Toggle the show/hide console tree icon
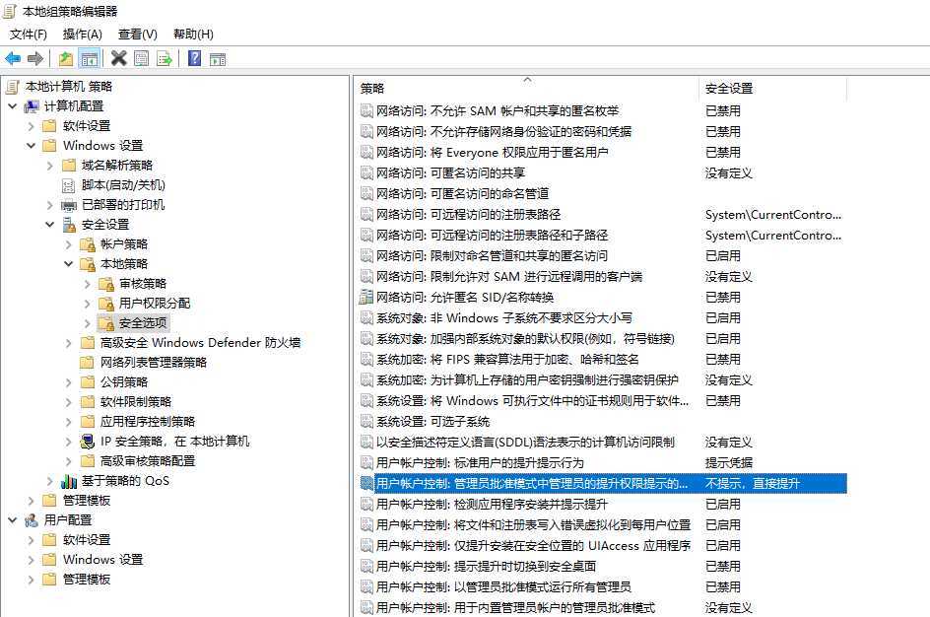This screenshot has height=617, width=930. click(x=89, y=59)
